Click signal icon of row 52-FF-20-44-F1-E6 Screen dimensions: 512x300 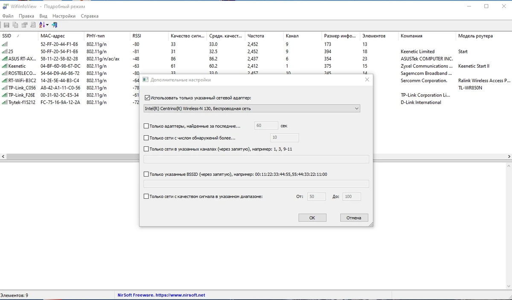(x=5, y=44)
